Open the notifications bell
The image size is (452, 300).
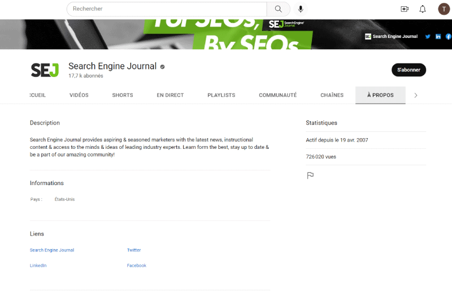click(x=422, y=9)
